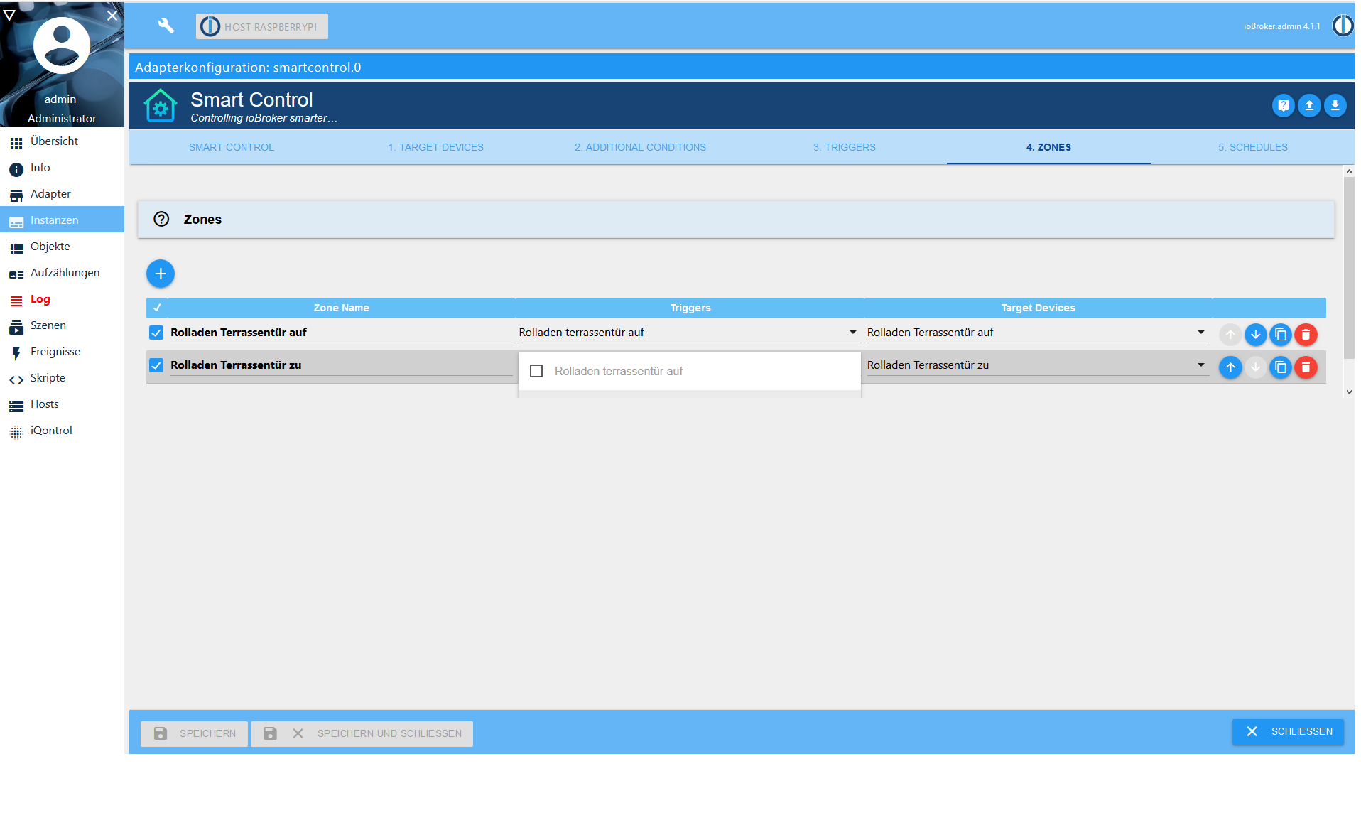The image size is (1361, 830).
Task: Delete the Rolladen Terrassentür zu row
Action: 1306,367
